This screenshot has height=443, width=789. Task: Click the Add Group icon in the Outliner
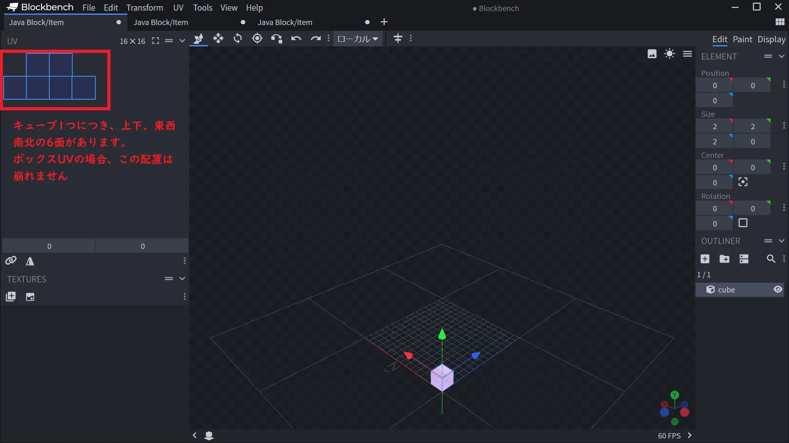click(x=724, y=259)
